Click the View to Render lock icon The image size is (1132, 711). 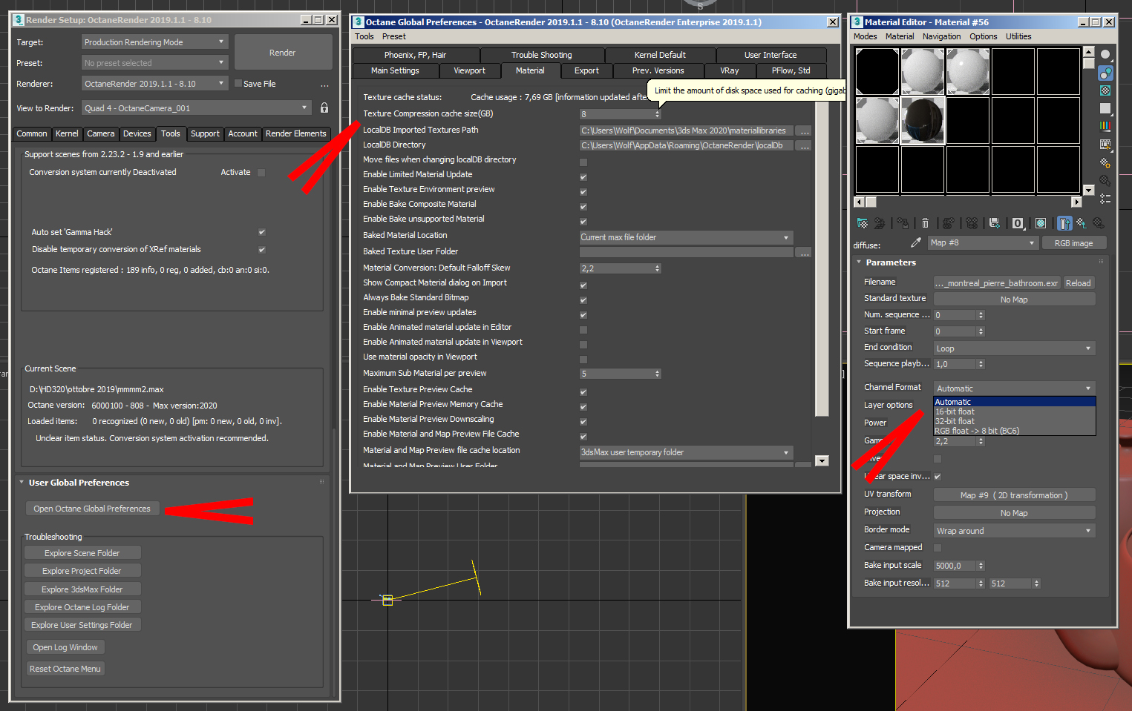pyautogui.click(x=324, y=108)
